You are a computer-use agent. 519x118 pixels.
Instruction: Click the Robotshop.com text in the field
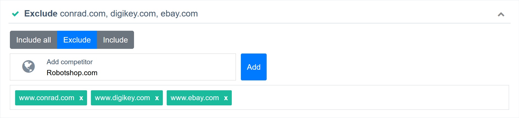click(x=72, y=73)
